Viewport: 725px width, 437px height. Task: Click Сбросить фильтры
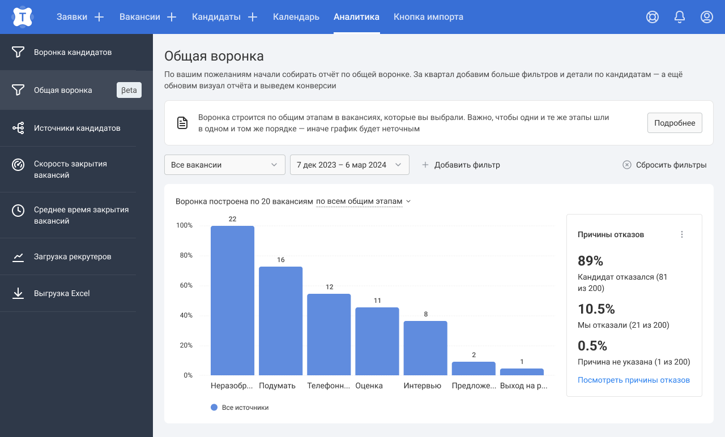pos(664,165)
